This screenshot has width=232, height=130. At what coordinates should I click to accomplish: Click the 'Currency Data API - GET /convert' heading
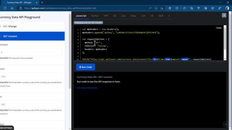(95, 77)
